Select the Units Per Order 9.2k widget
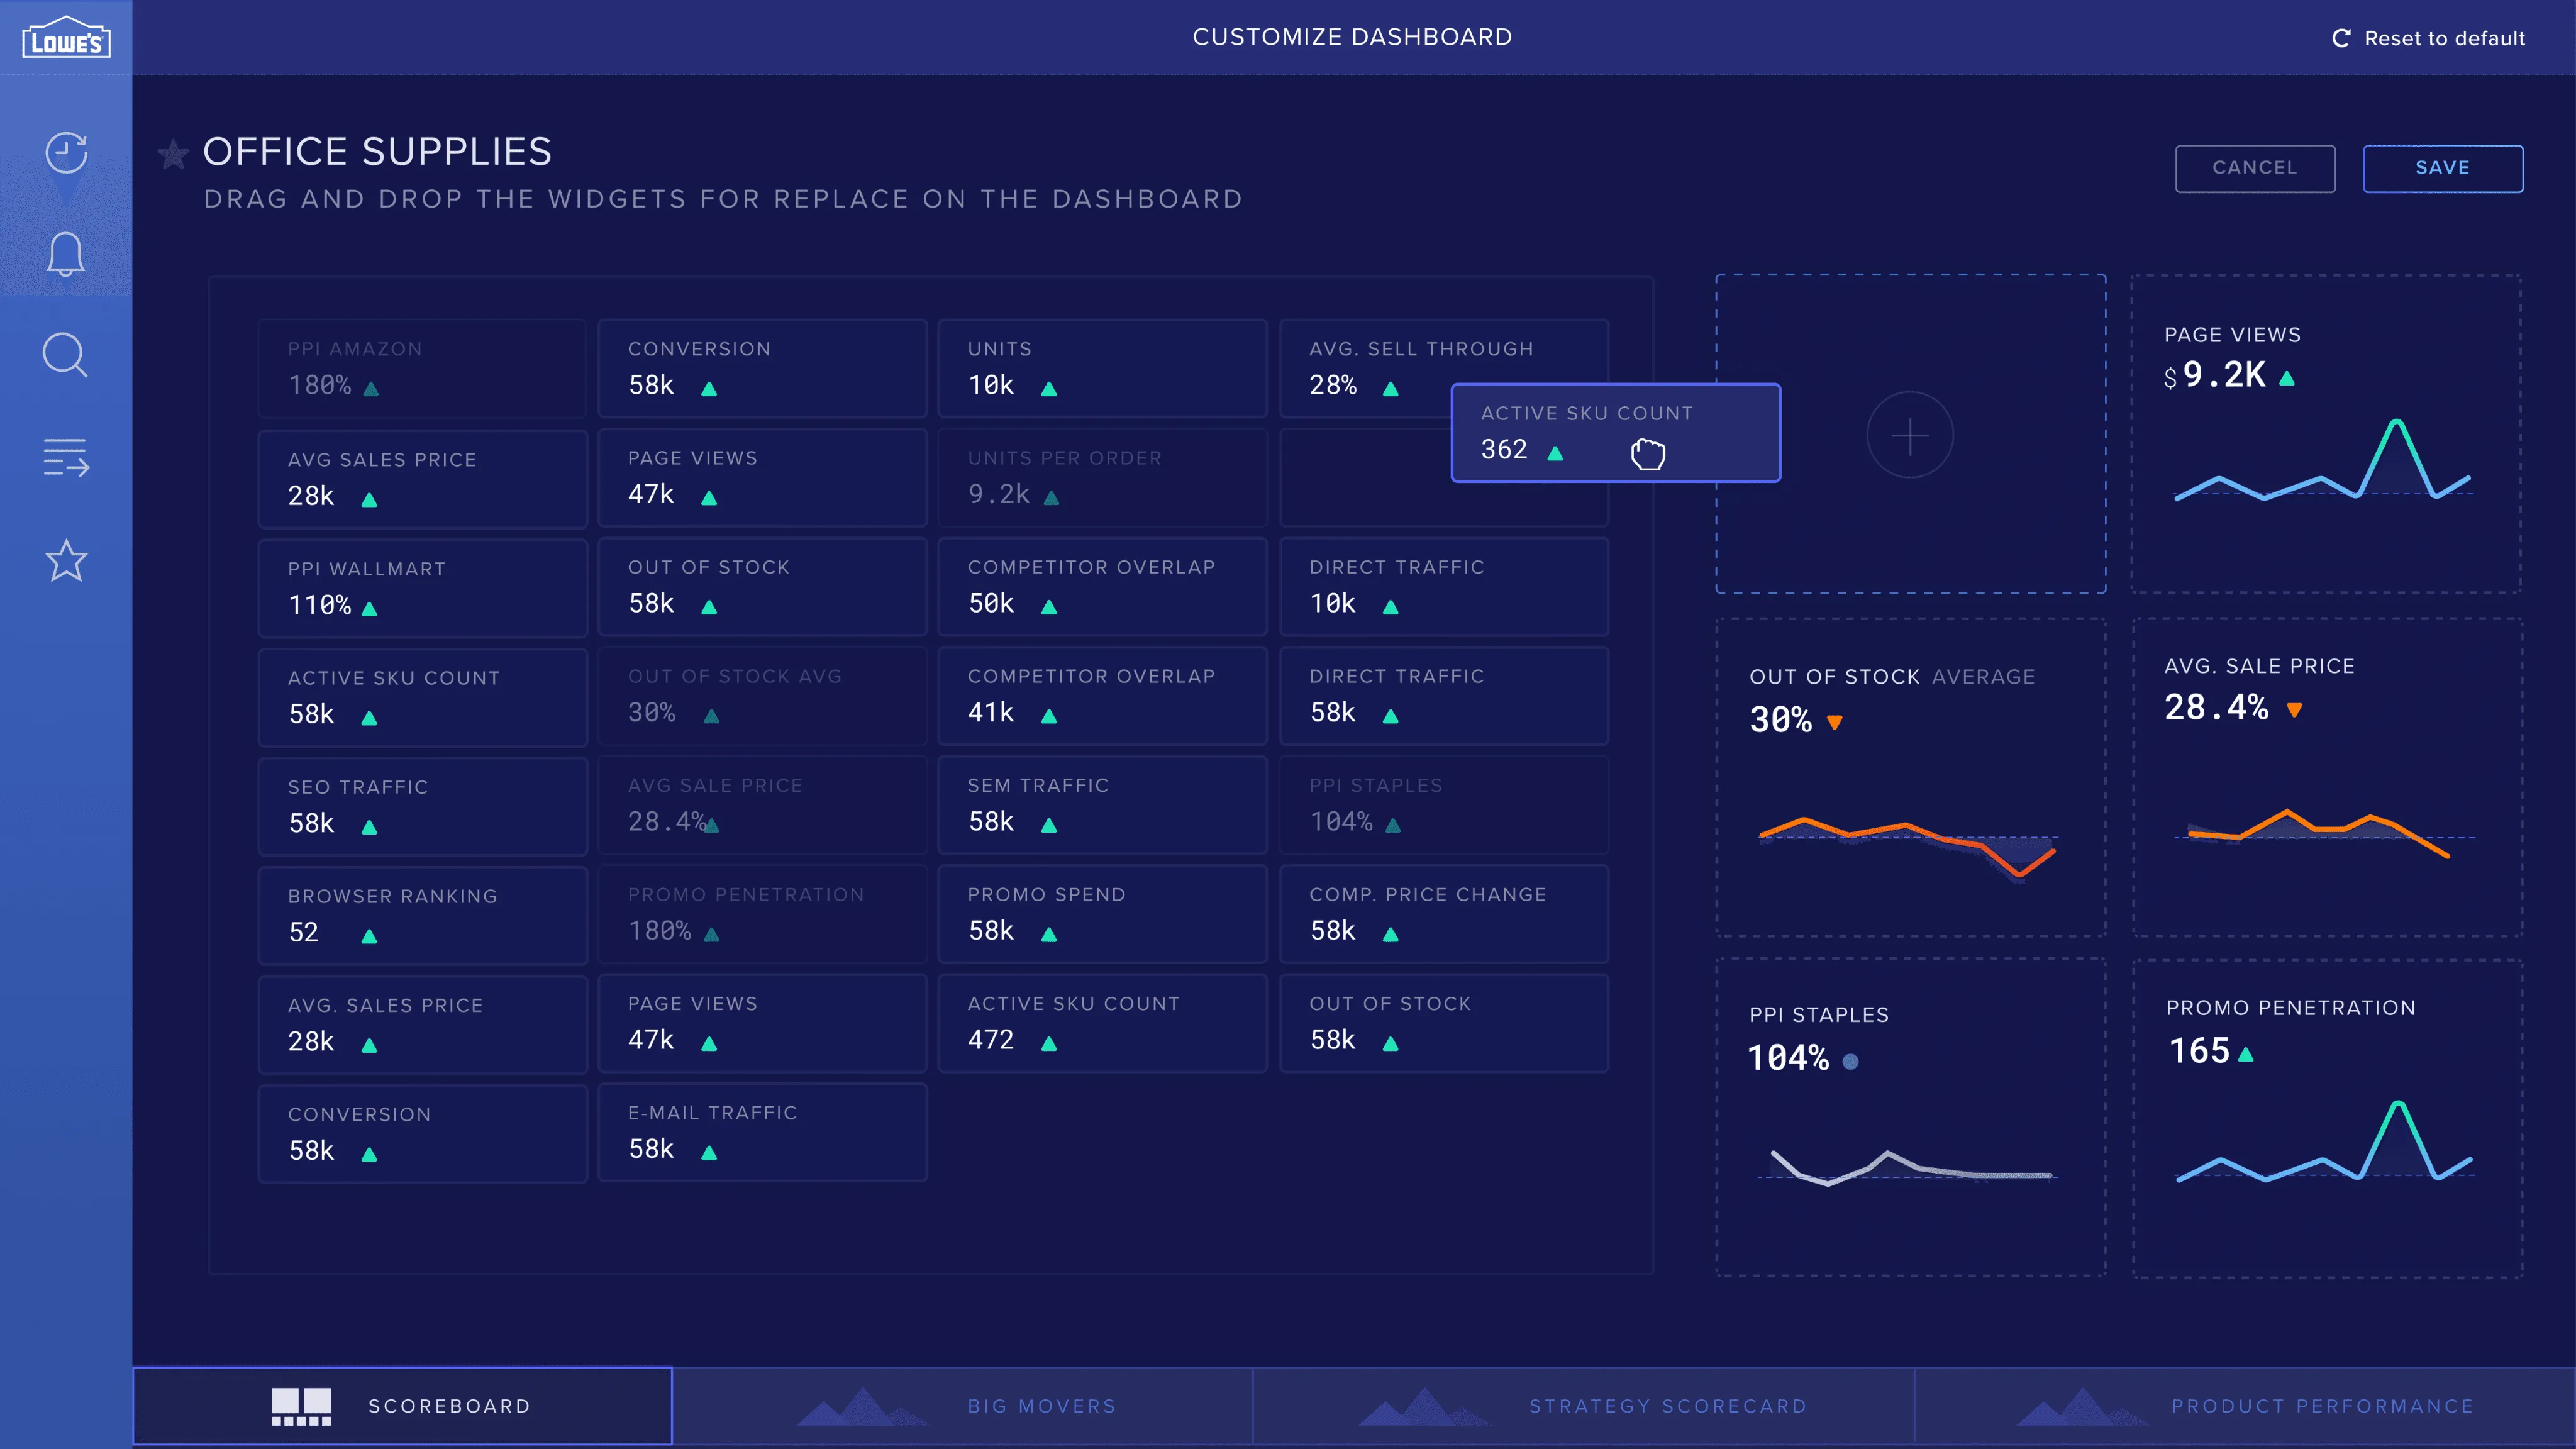 (x=1102, y=477)
